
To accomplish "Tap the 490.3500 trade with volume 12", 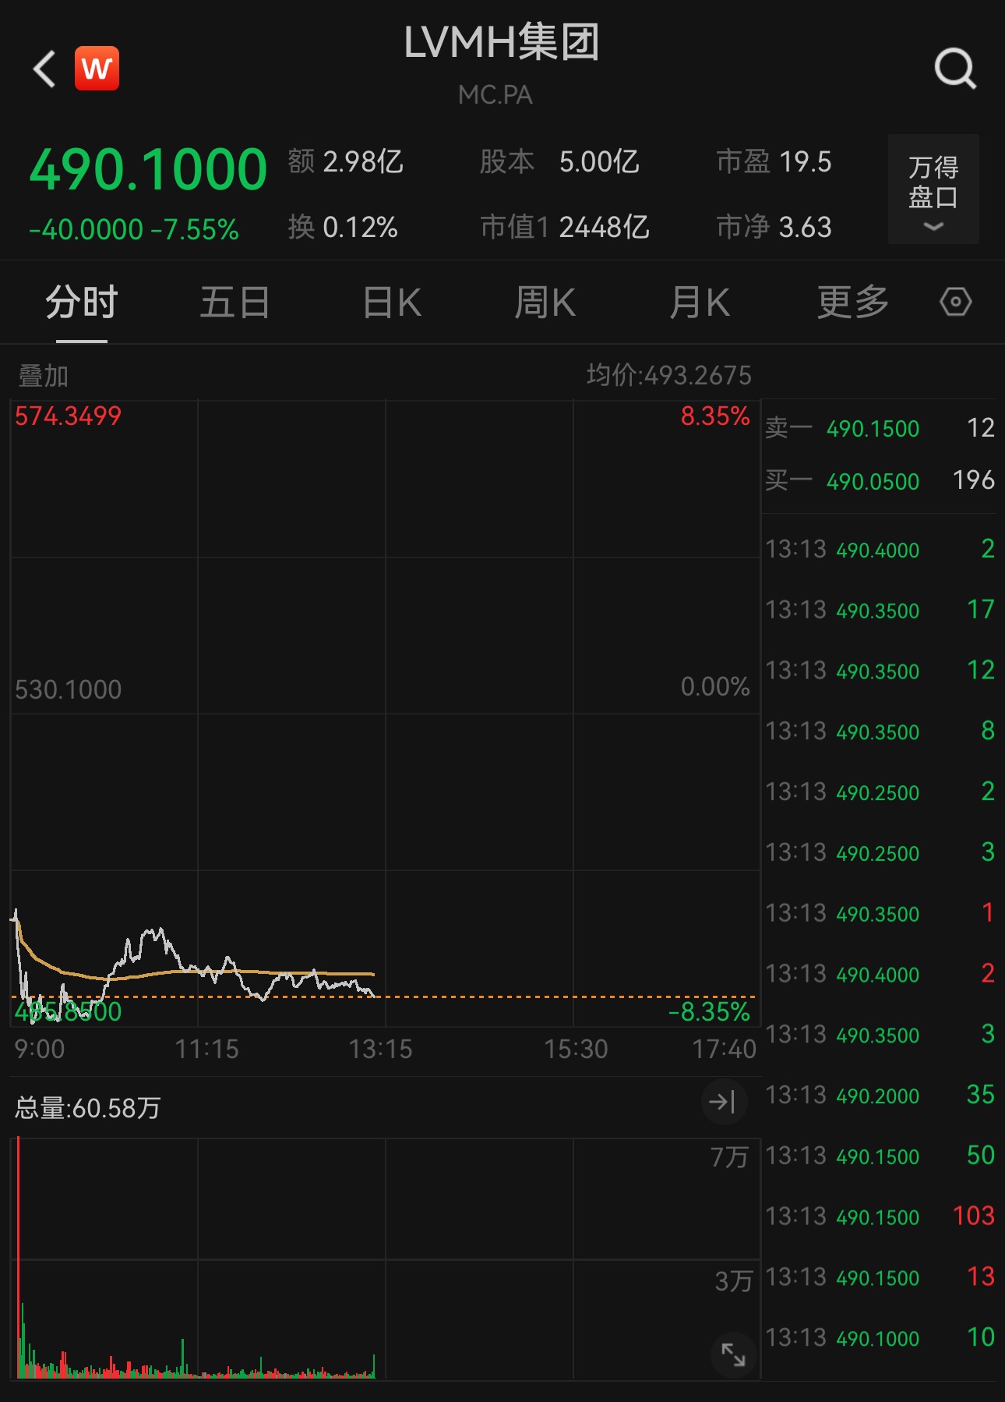I will click(880, 671).
